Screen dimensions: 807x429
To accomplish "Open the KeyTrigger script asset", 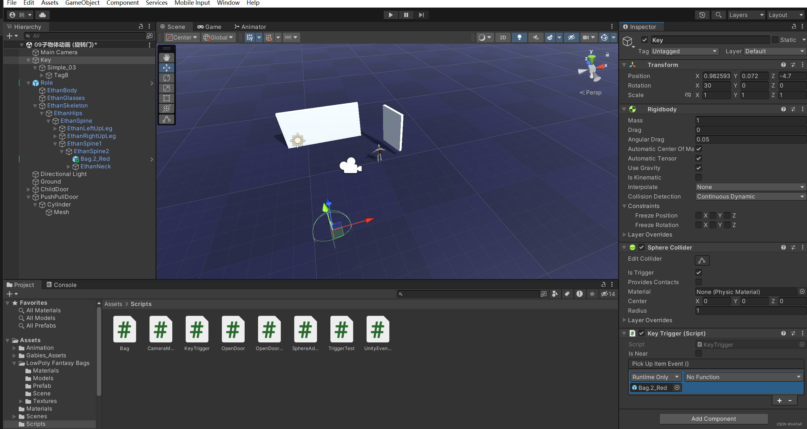I will click(197, 330).
